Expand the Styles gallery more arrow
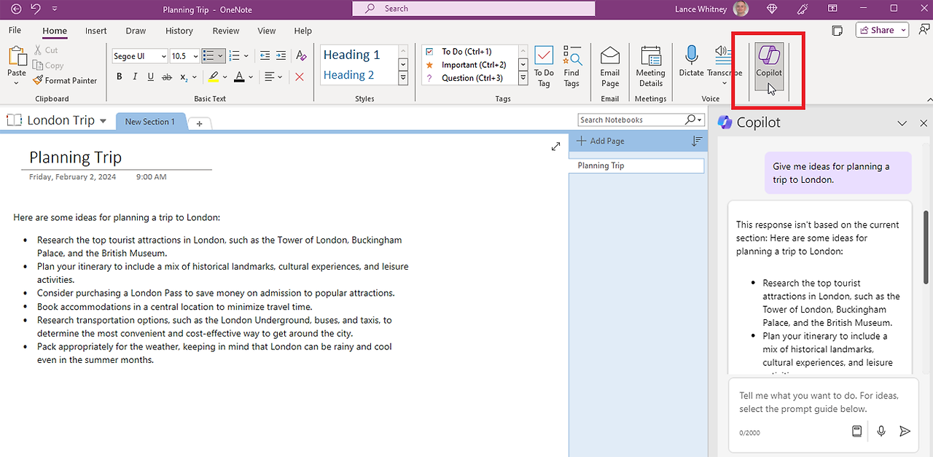Viewport: 933px width, 457px height. [402, 78]
